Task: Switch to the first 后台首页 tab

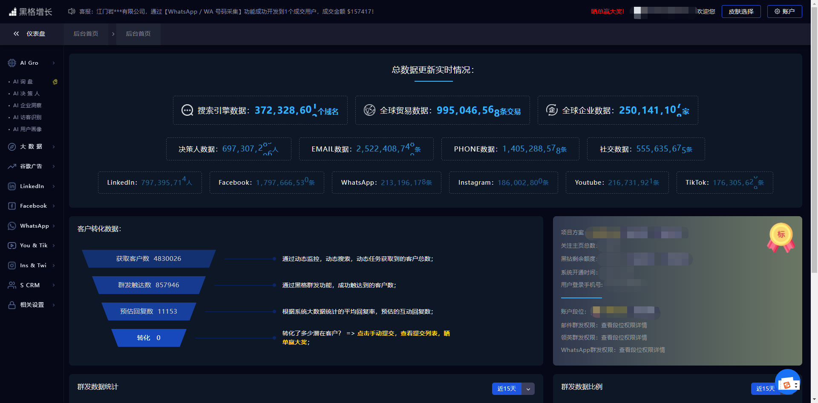Action: [x=86, y=34]
